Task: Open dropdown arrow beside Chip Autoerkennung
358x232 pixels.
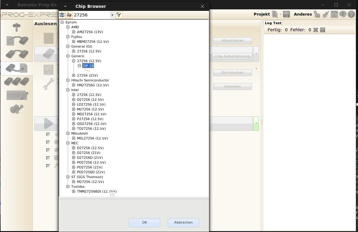Action: click(256, 54)
